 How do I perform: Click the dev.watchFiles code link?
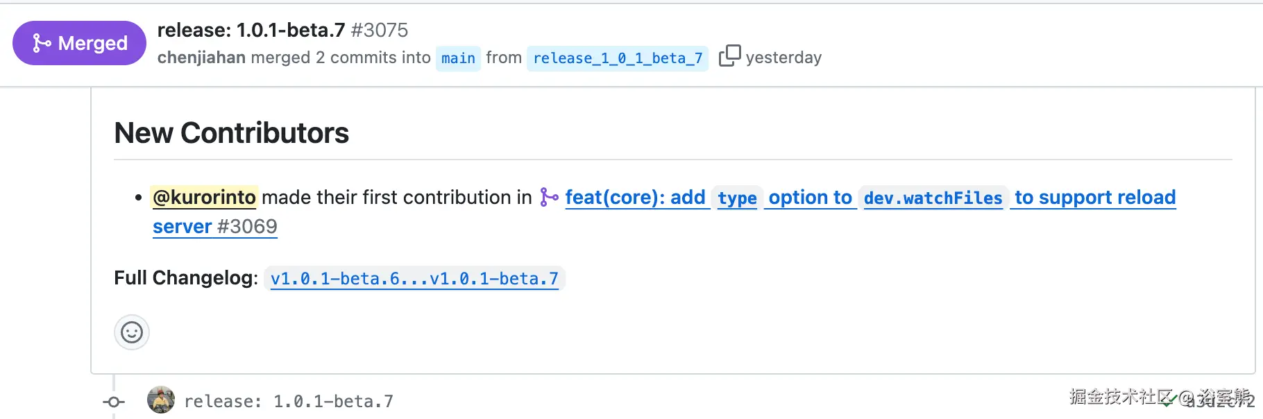933,198
